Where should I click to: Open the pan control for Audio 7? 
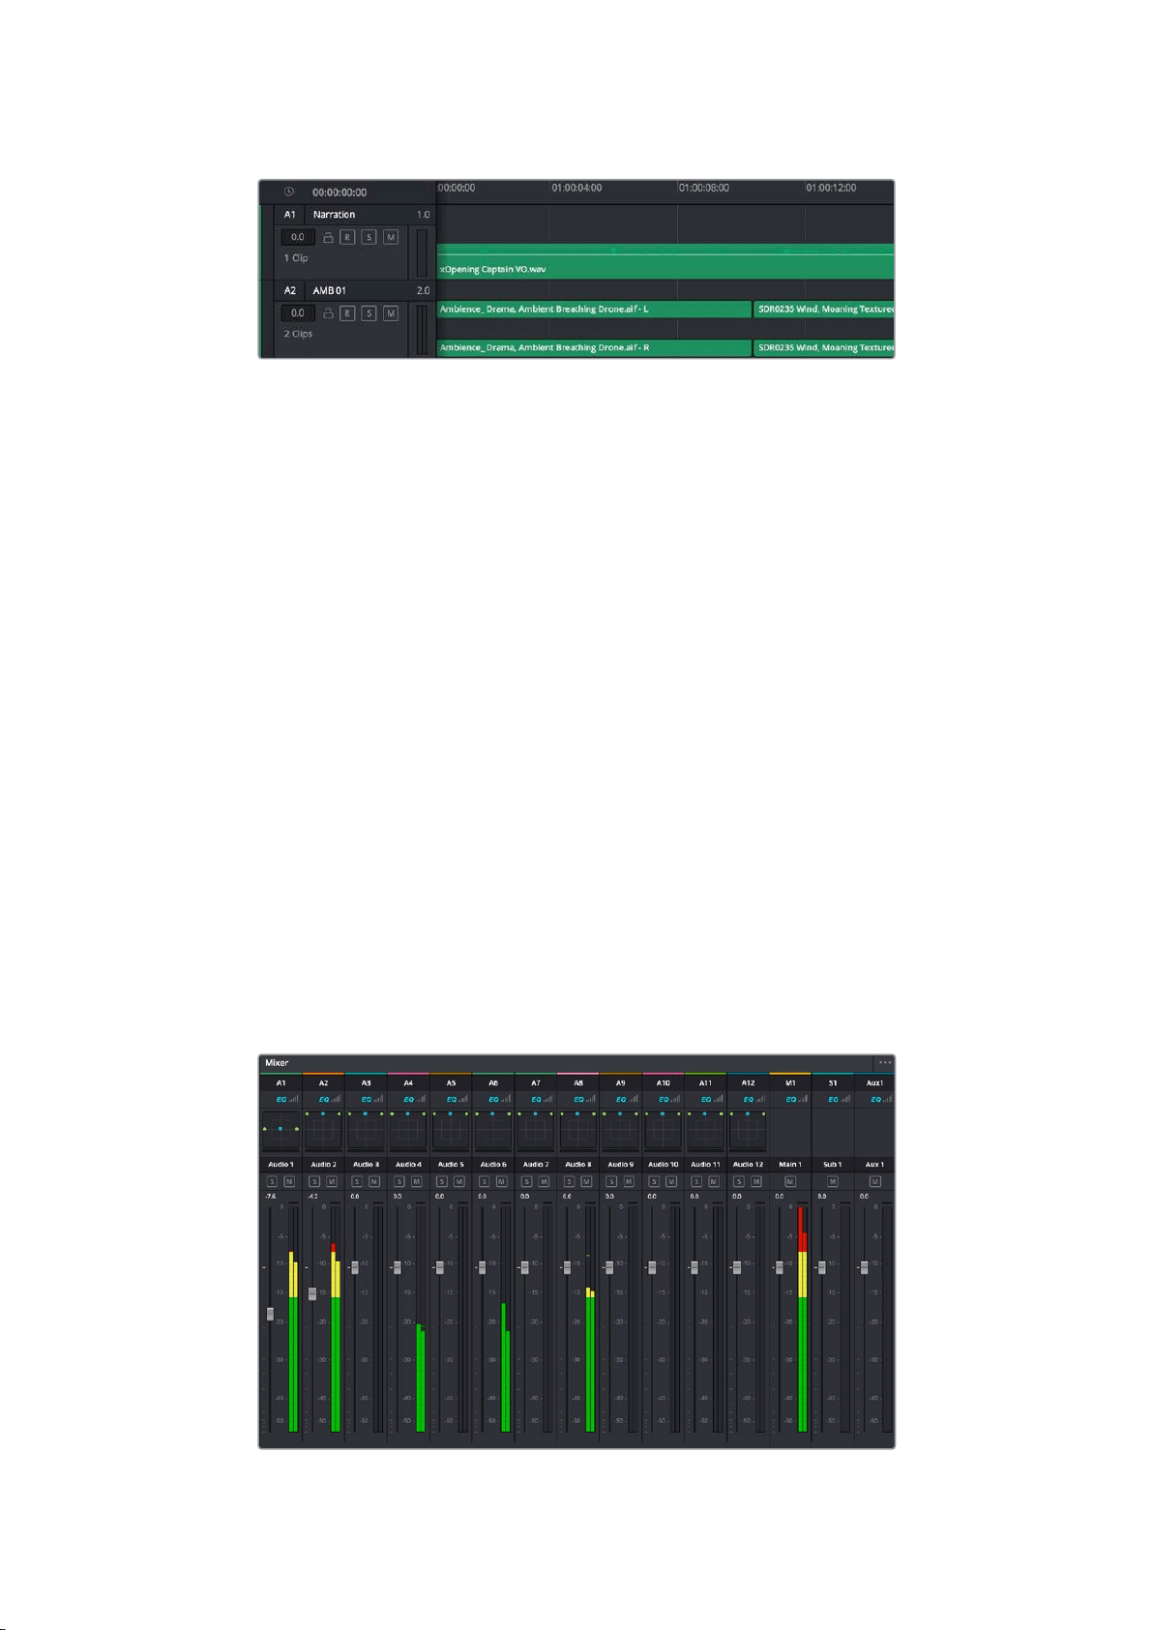536,1130
